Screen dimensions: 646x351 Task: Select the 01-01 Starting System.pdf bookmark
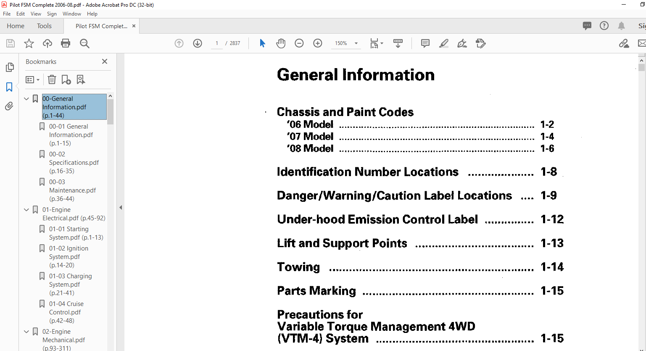(x=76, y=233)
